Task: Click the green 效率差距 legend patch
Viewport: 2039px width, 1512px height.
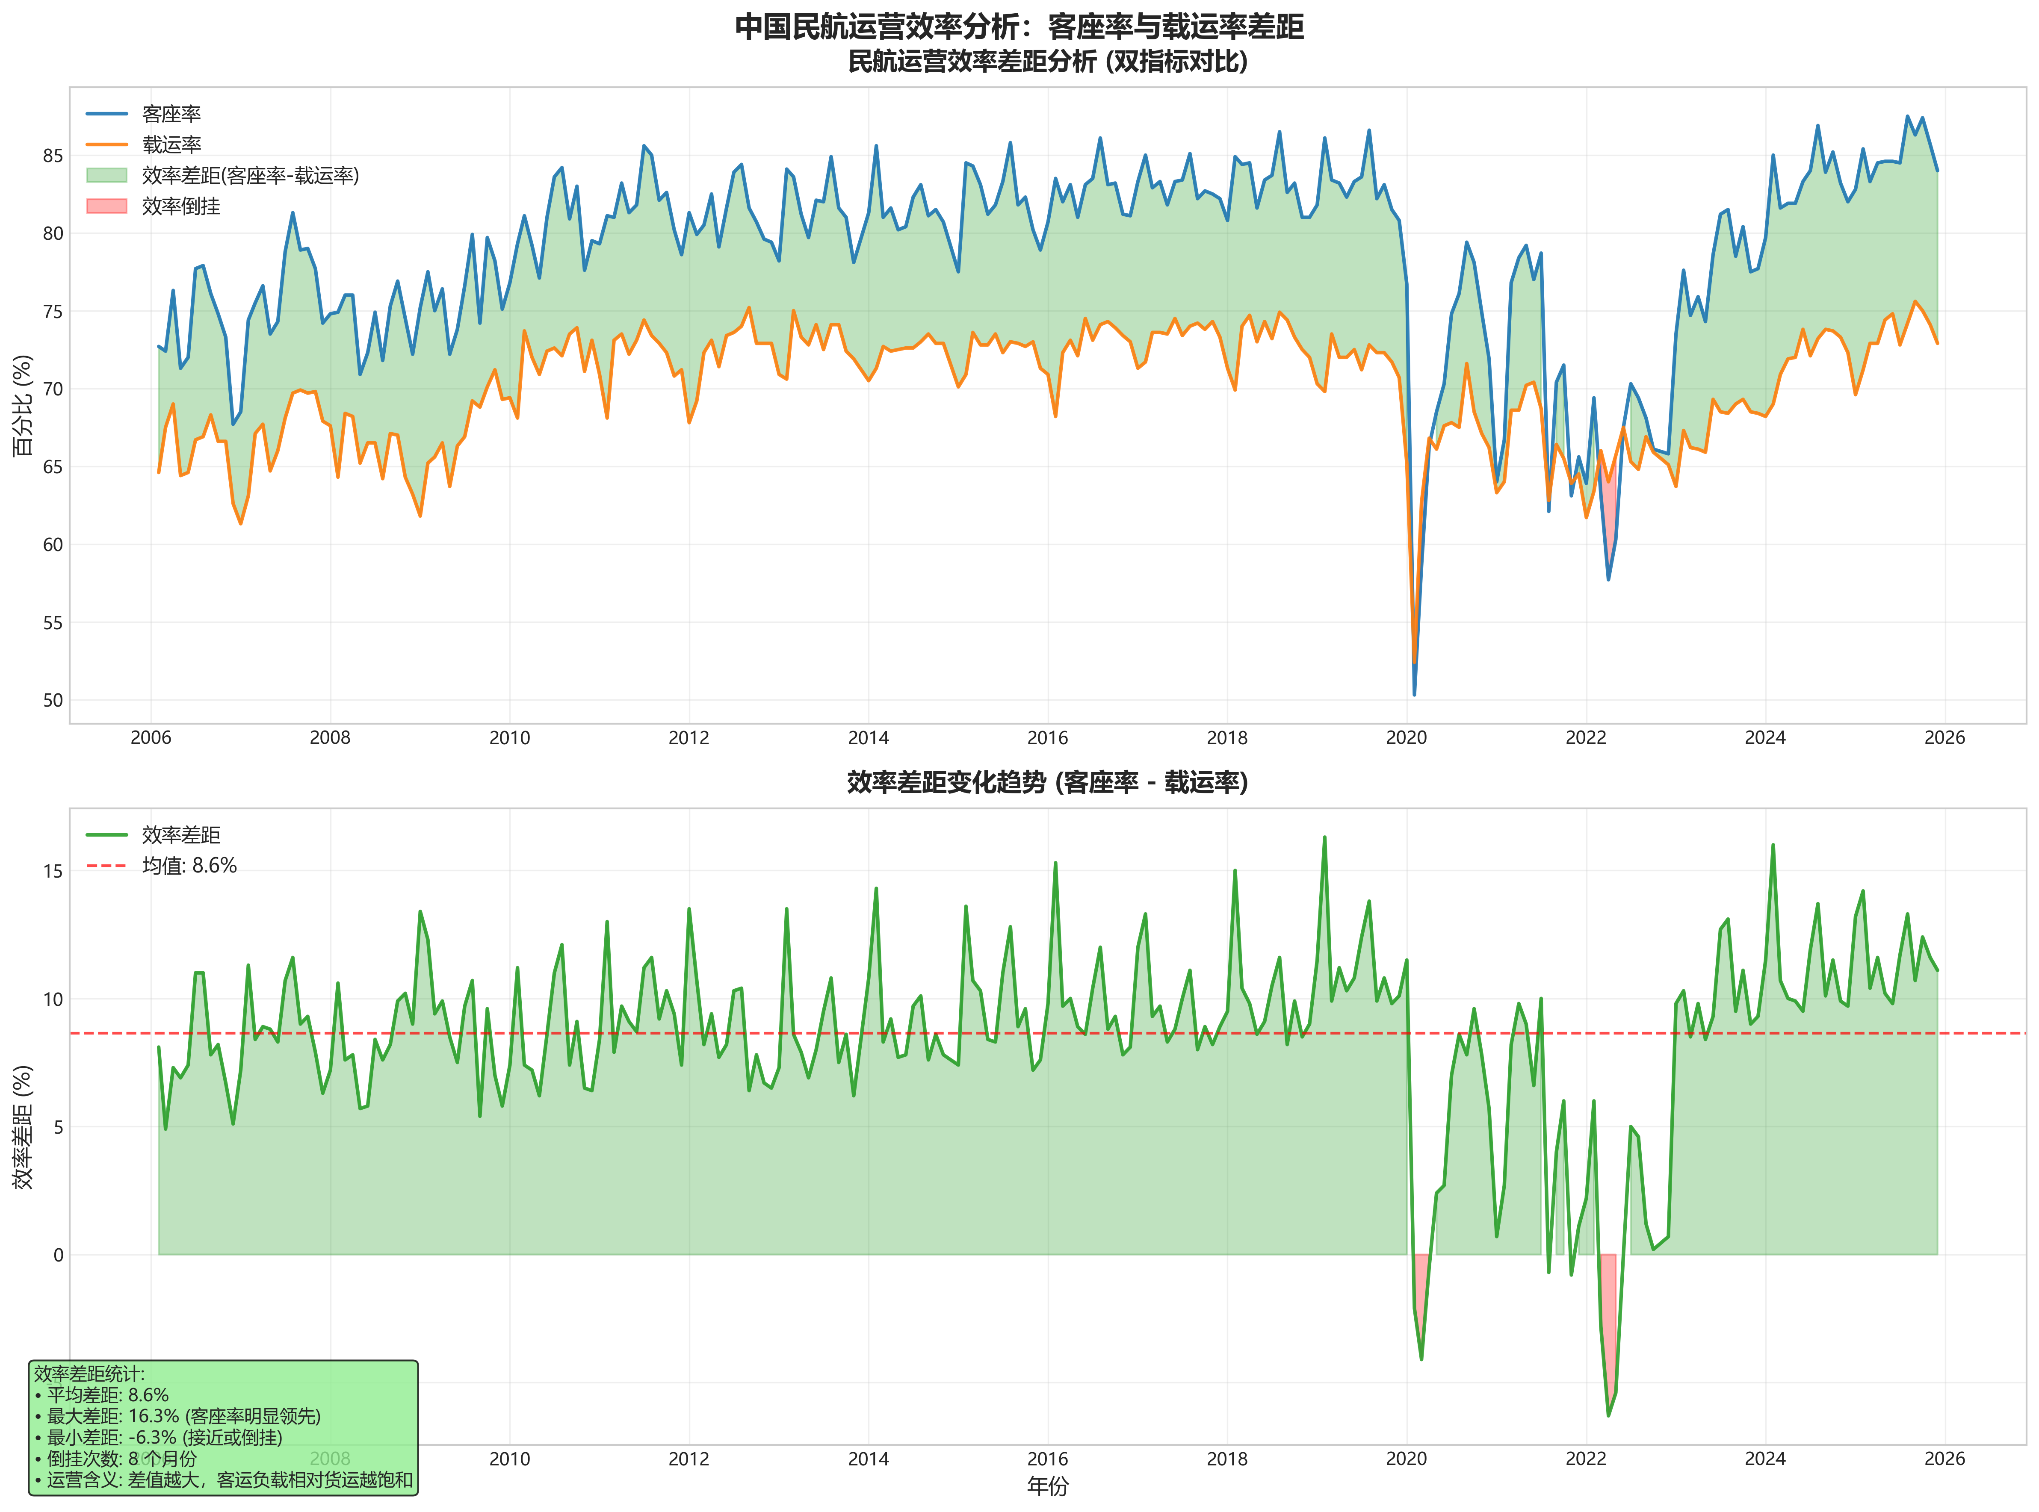Action: click(106, 175)
